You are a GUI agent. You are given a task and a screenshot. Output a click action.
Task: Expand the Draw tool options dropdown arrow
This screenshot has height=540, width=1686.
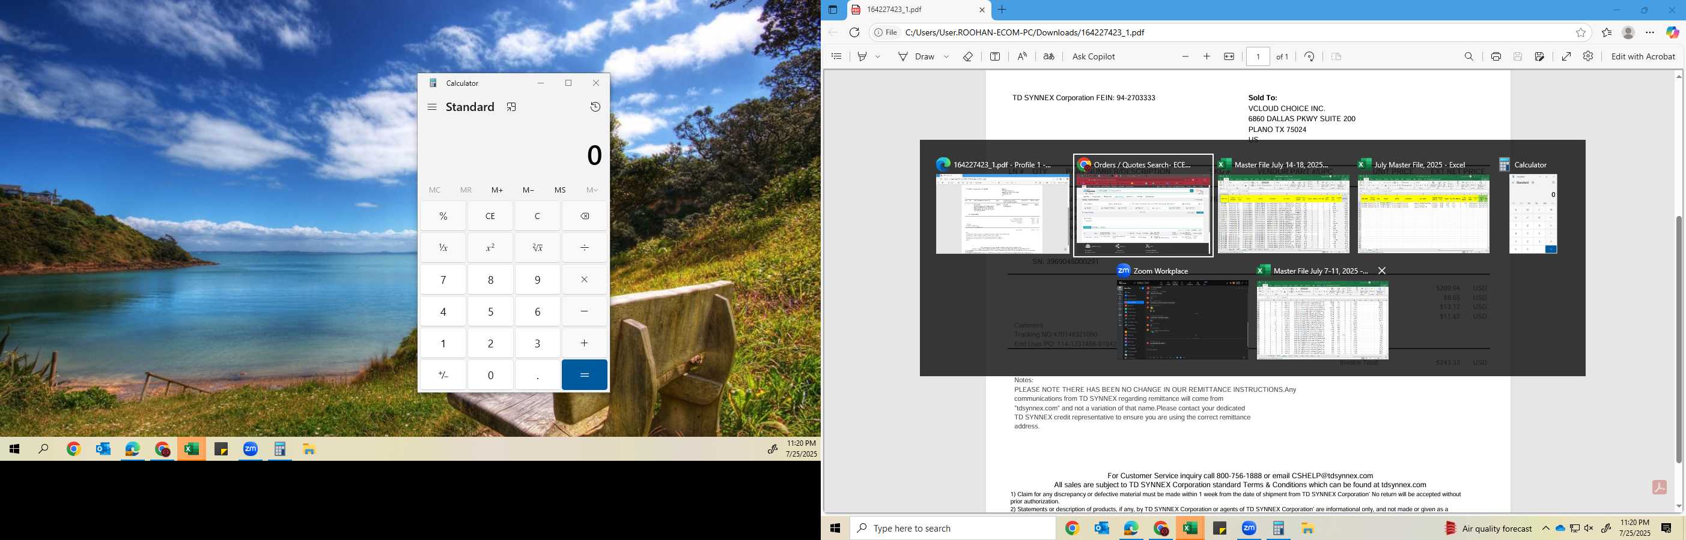tap(946, 56)
